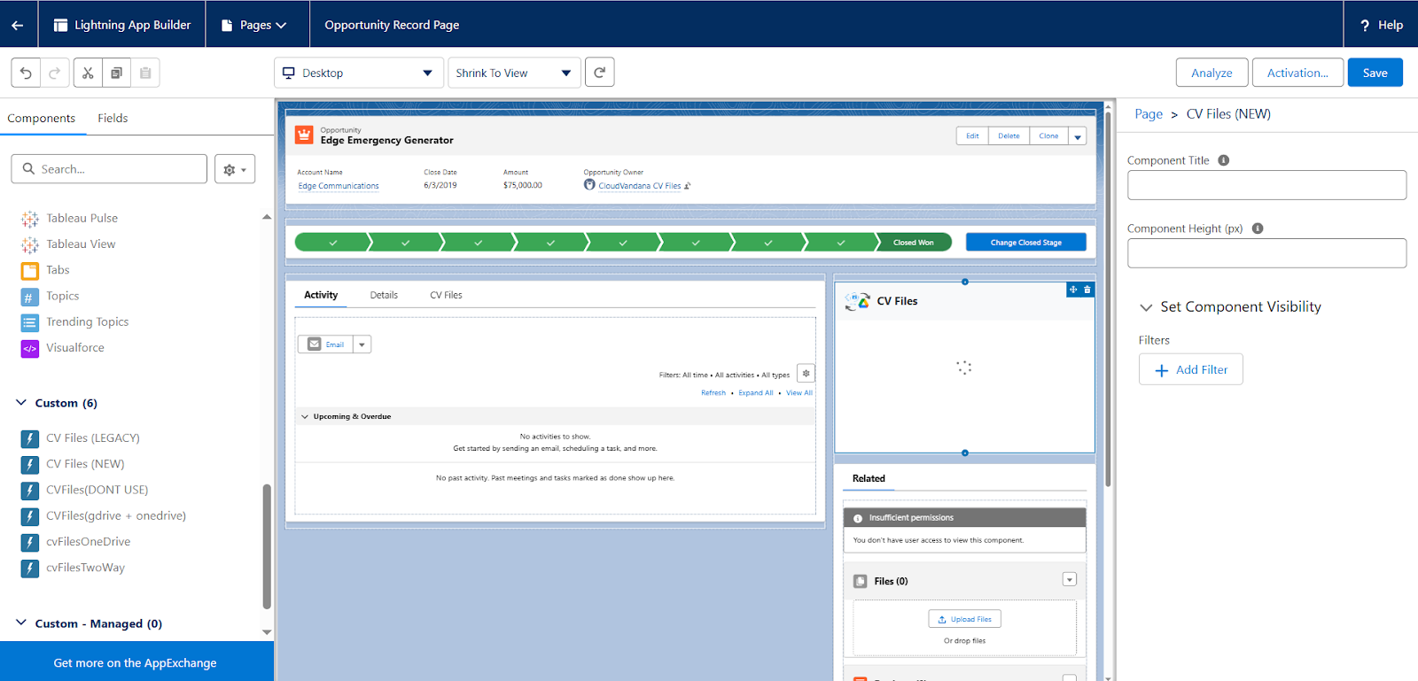Image resolution: width=1418 pixels, height=681 pixels.
Task: Open record actions dropdown next to Clone
Action: (1078, 136)
